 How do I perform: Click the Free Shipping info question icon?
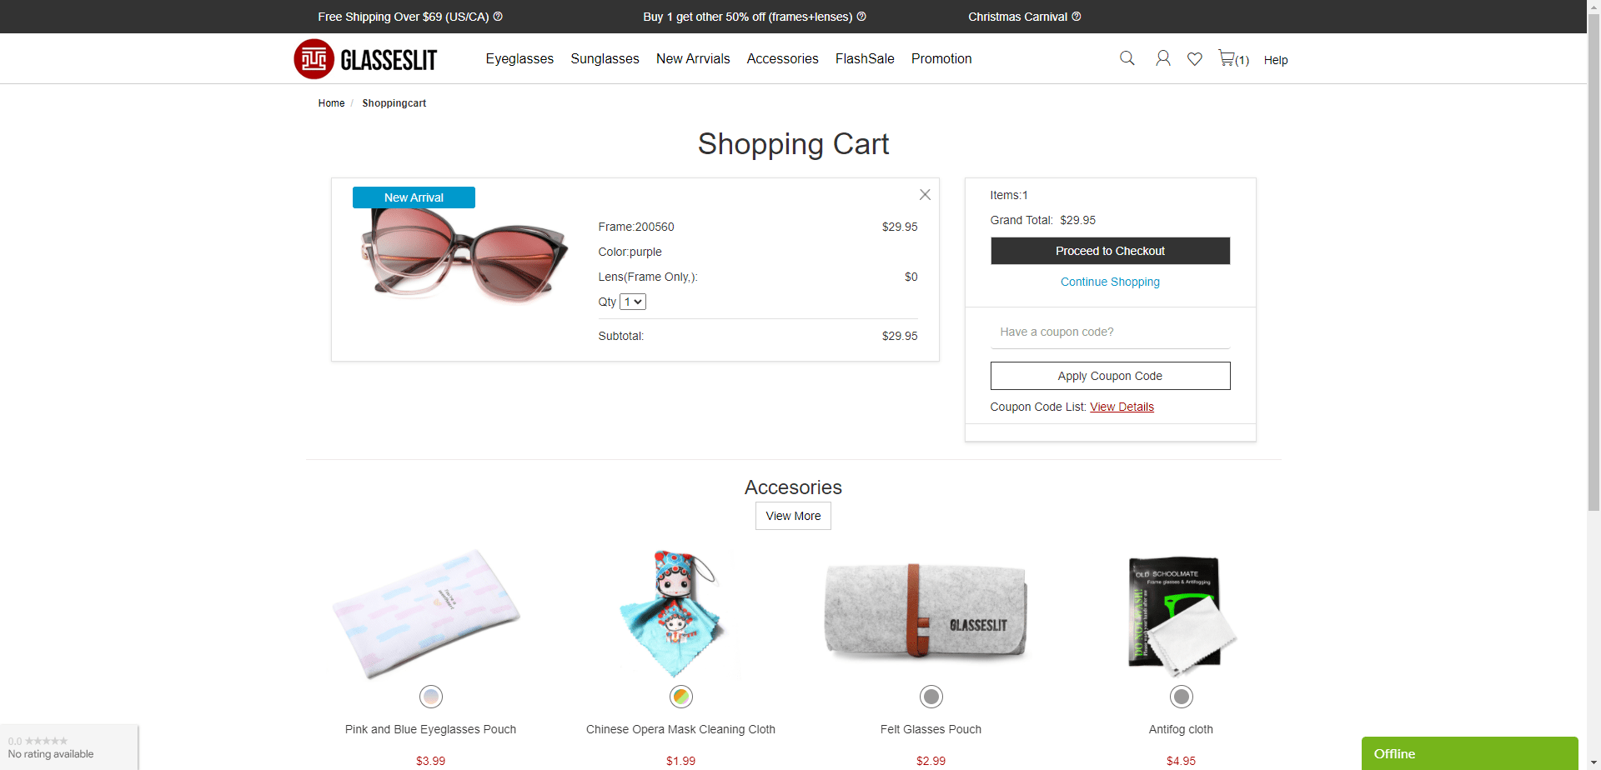(498, 17)
